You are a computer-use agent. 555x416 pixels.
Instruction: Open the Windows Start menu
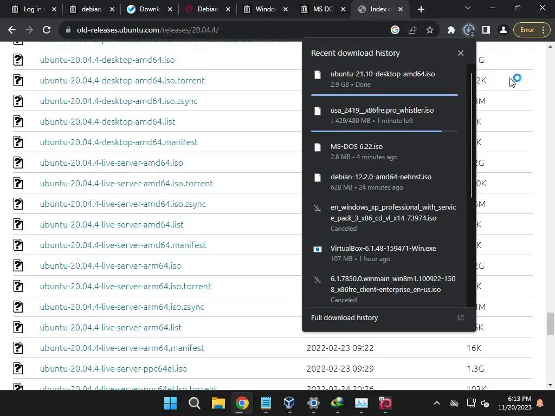pos(170,403)
